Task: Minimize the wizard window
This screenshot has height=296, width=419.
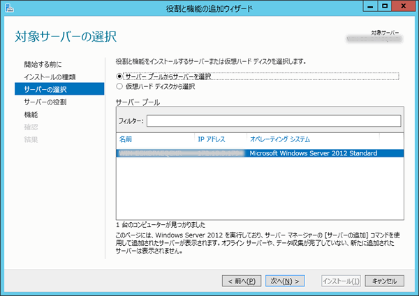Action: pos(370,6)
